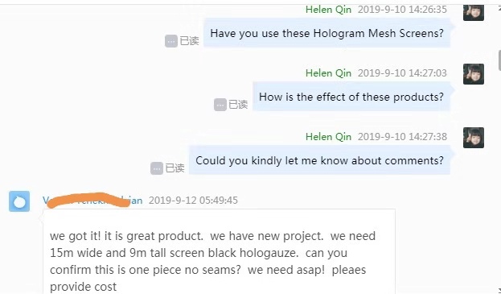Click the customer's blue avatar icon
The height and width of the screenshot is (294, 501).
coord(19,201)
